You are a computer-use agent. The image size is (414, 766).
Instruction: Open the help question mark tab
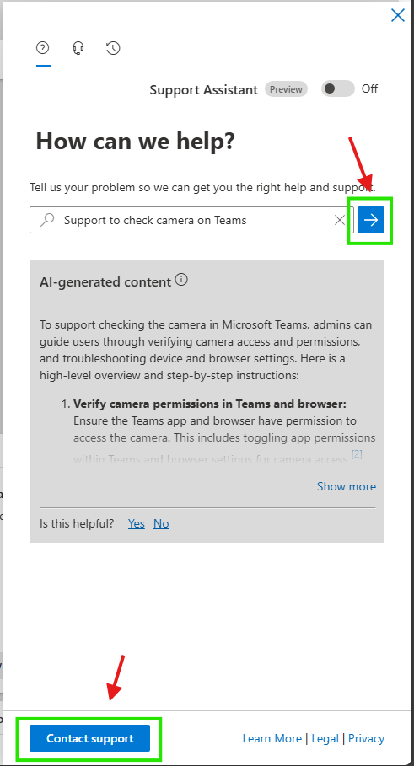coord(43,48)
